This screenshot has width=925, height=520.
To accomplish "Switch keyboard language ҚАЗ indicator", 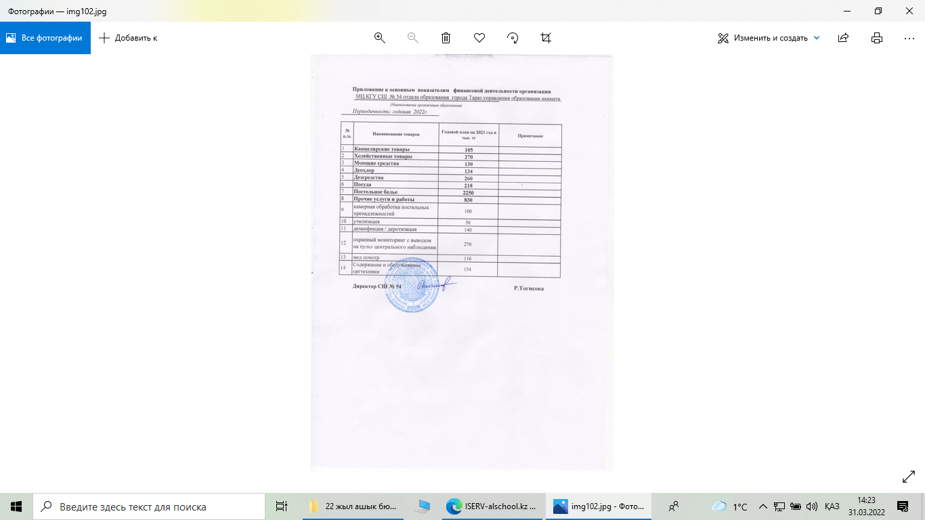I will [x=832, y=506].
